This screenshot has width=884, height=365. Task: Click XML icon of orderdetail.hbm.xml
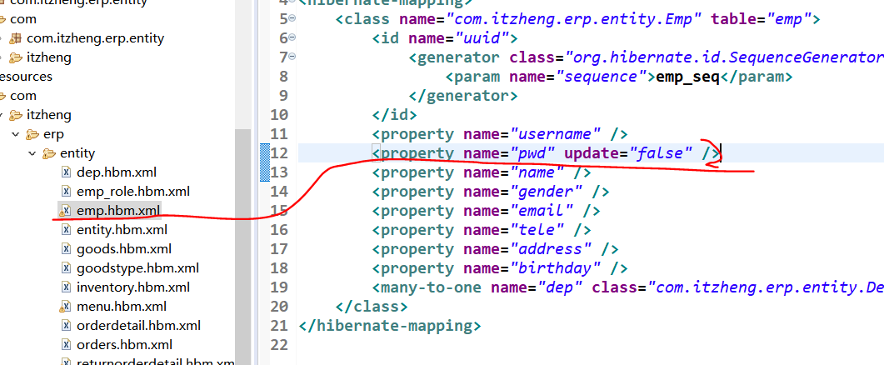(x=65, y=326)
